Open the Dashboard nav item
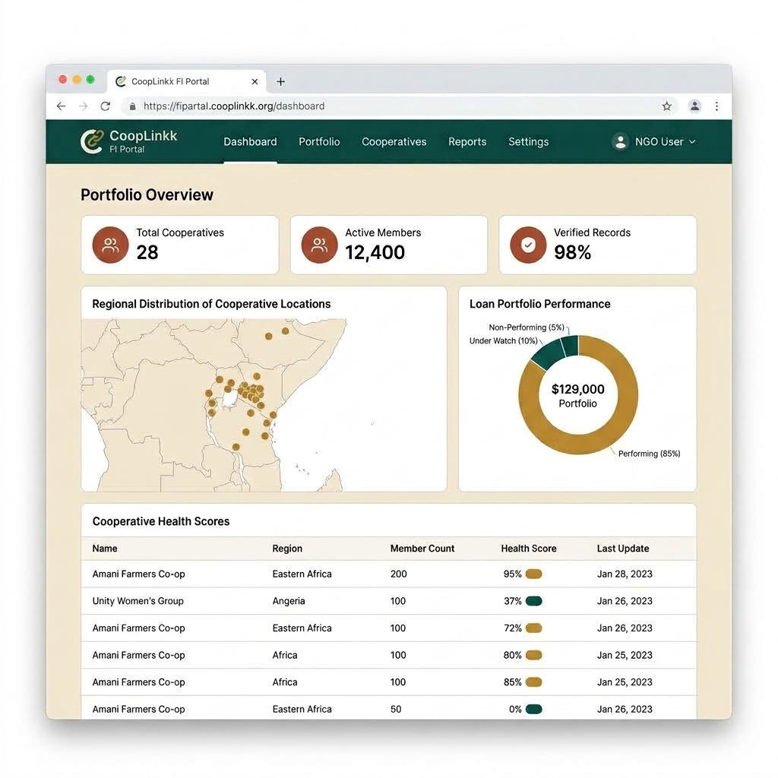The height and width of the screenshot is (778, 778). pyautogui.click(x=250, y=142)
